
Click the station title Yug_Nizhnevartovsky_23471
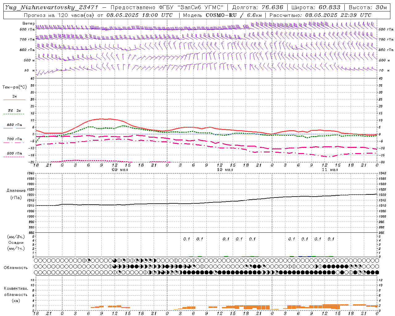pyautogui.click(x=51, y=7)
